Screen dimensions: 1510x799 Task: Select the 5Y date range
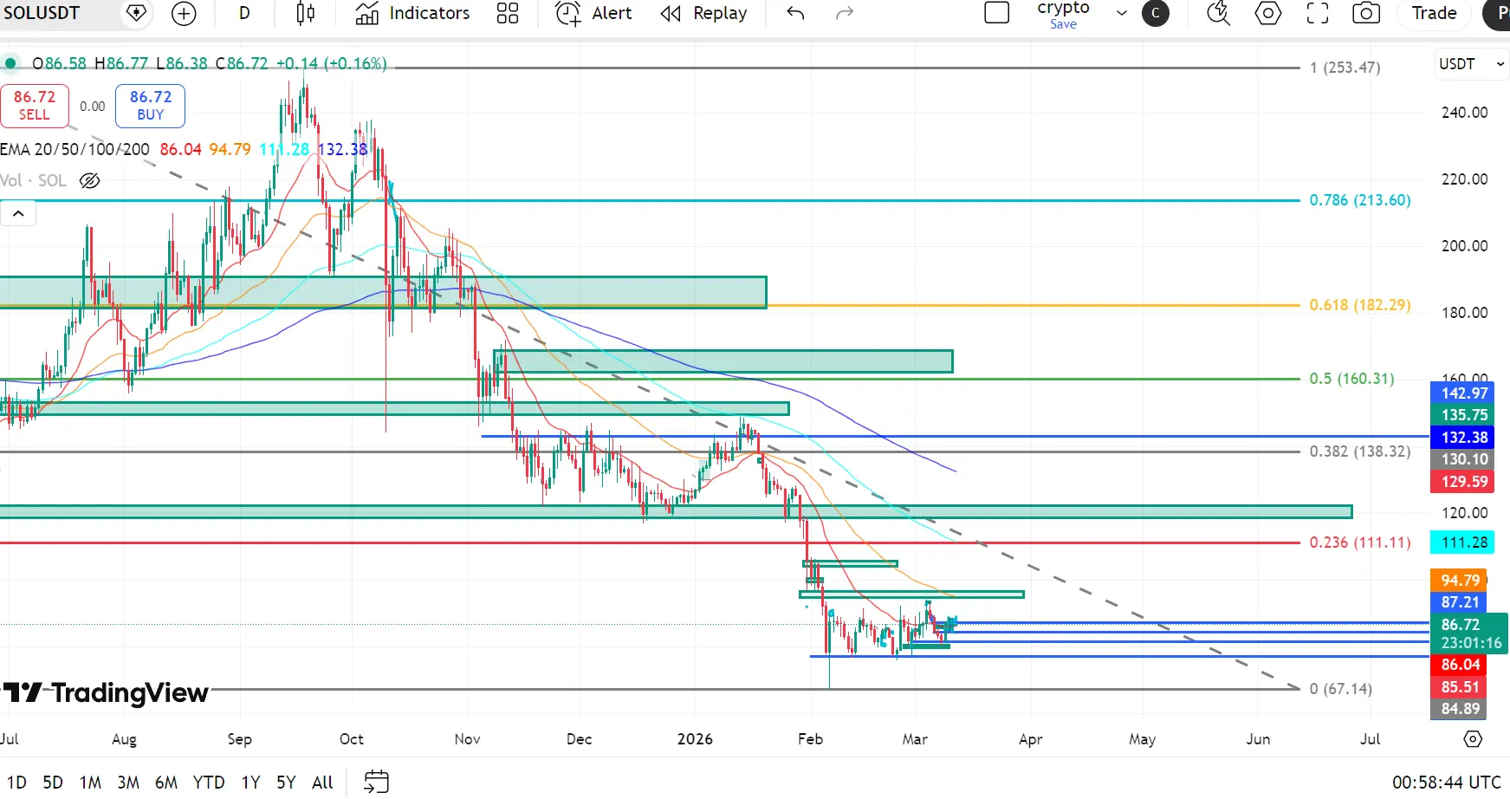coord(286,783)
